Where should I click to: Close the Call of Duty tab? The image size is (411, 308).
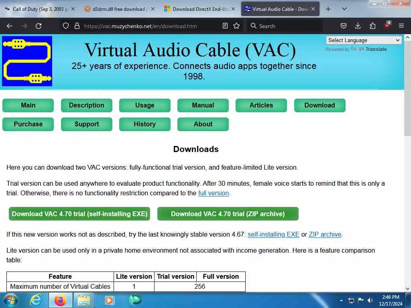click(73, 9)
